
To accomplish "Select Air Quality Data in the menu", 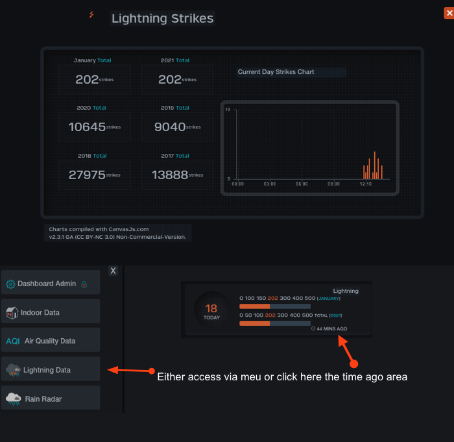I will (x=51, y=339).
